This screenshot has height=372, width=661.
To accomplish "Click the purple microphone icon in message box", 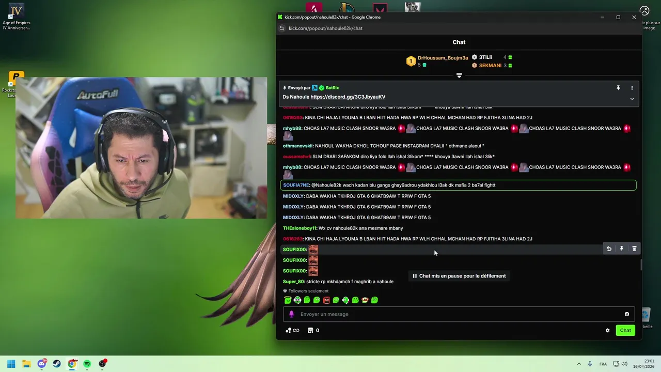I will 291,314.
